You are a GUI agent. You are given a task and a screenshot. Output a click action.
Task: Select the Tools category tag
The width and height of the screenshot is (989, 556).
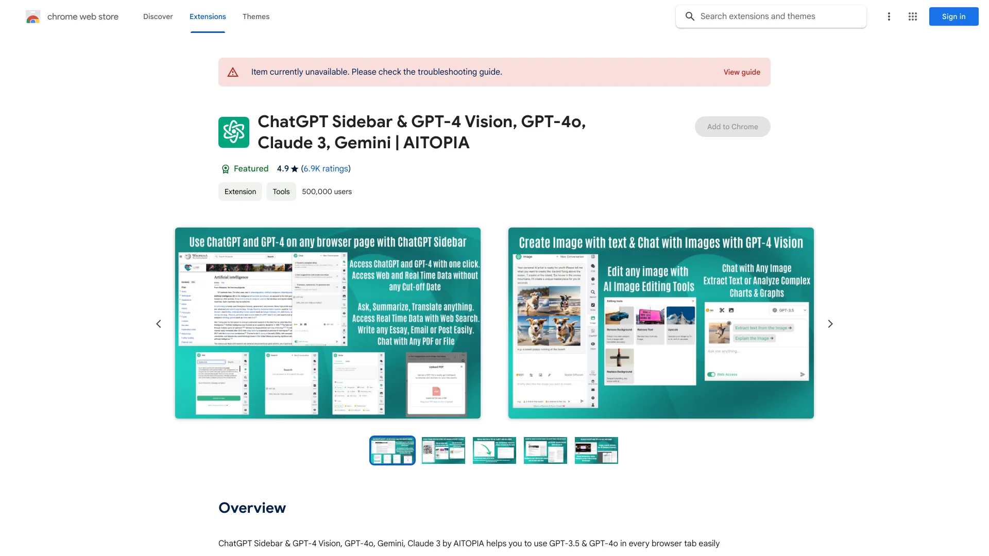[x=281, y=192]
